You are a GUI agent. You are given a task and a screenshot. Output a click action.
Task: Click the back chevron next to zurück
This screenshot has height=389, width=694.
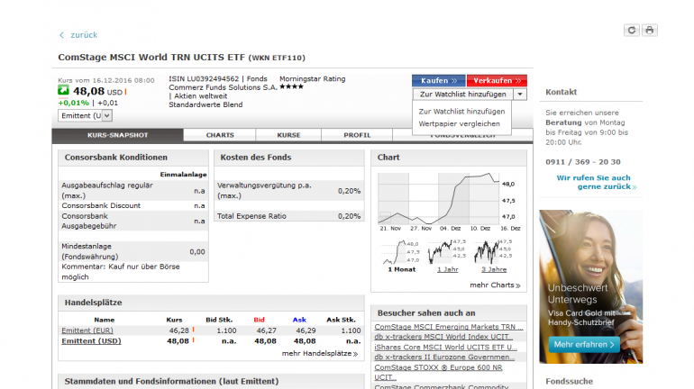(62, 35)
